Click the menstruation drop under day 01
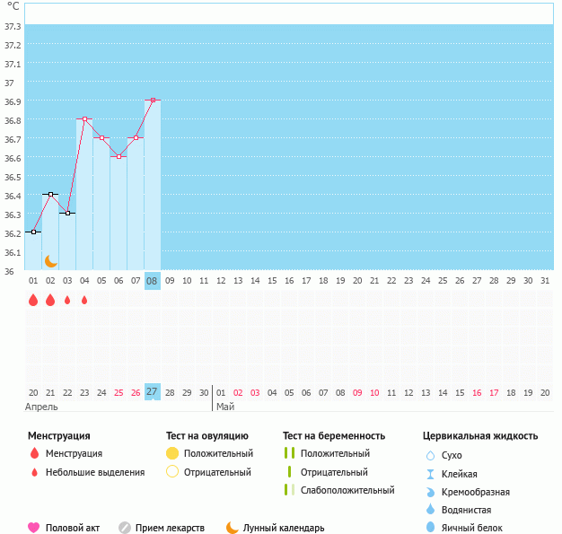Viewport: 562px width, 534px height. (33, 301)
